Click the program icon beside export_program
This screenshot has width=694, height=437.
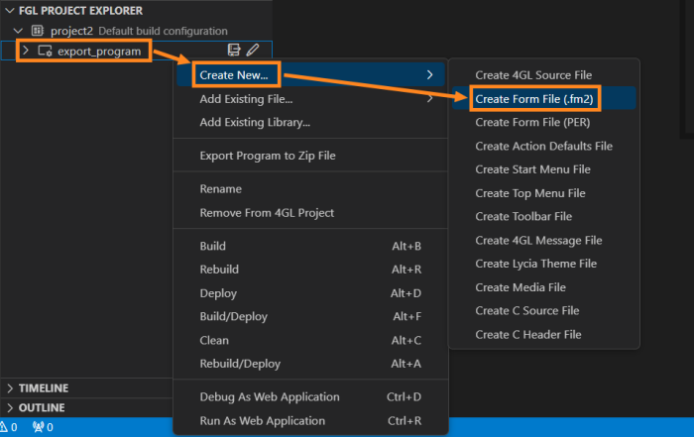(45, 50)
